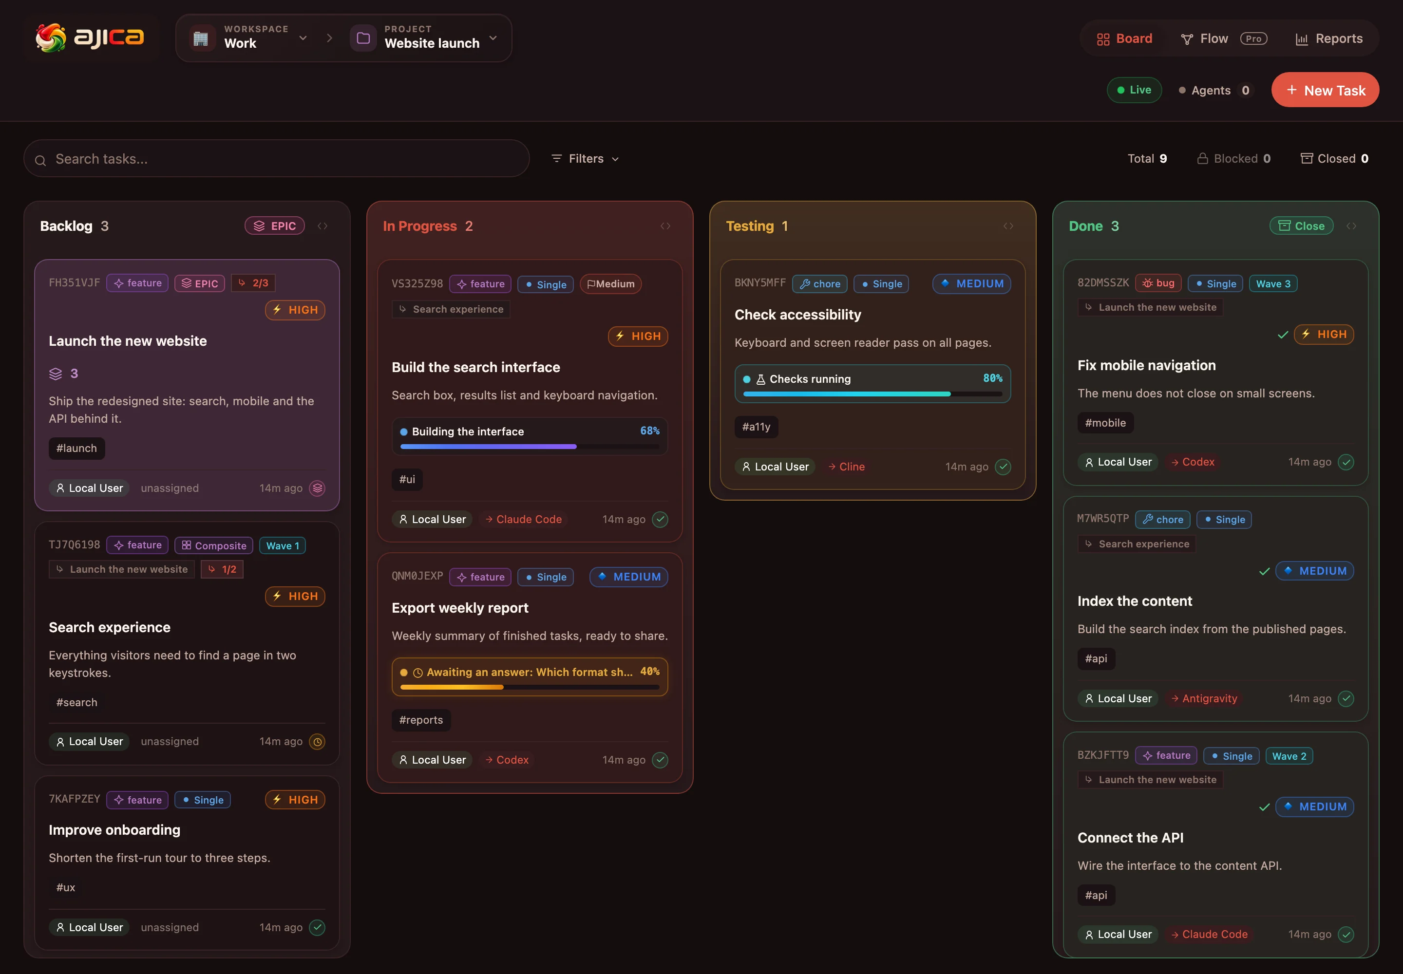The height and width of the screenshot is (974, 1403).
Task: Collapse the Backlog column
Action: point(323,226)
